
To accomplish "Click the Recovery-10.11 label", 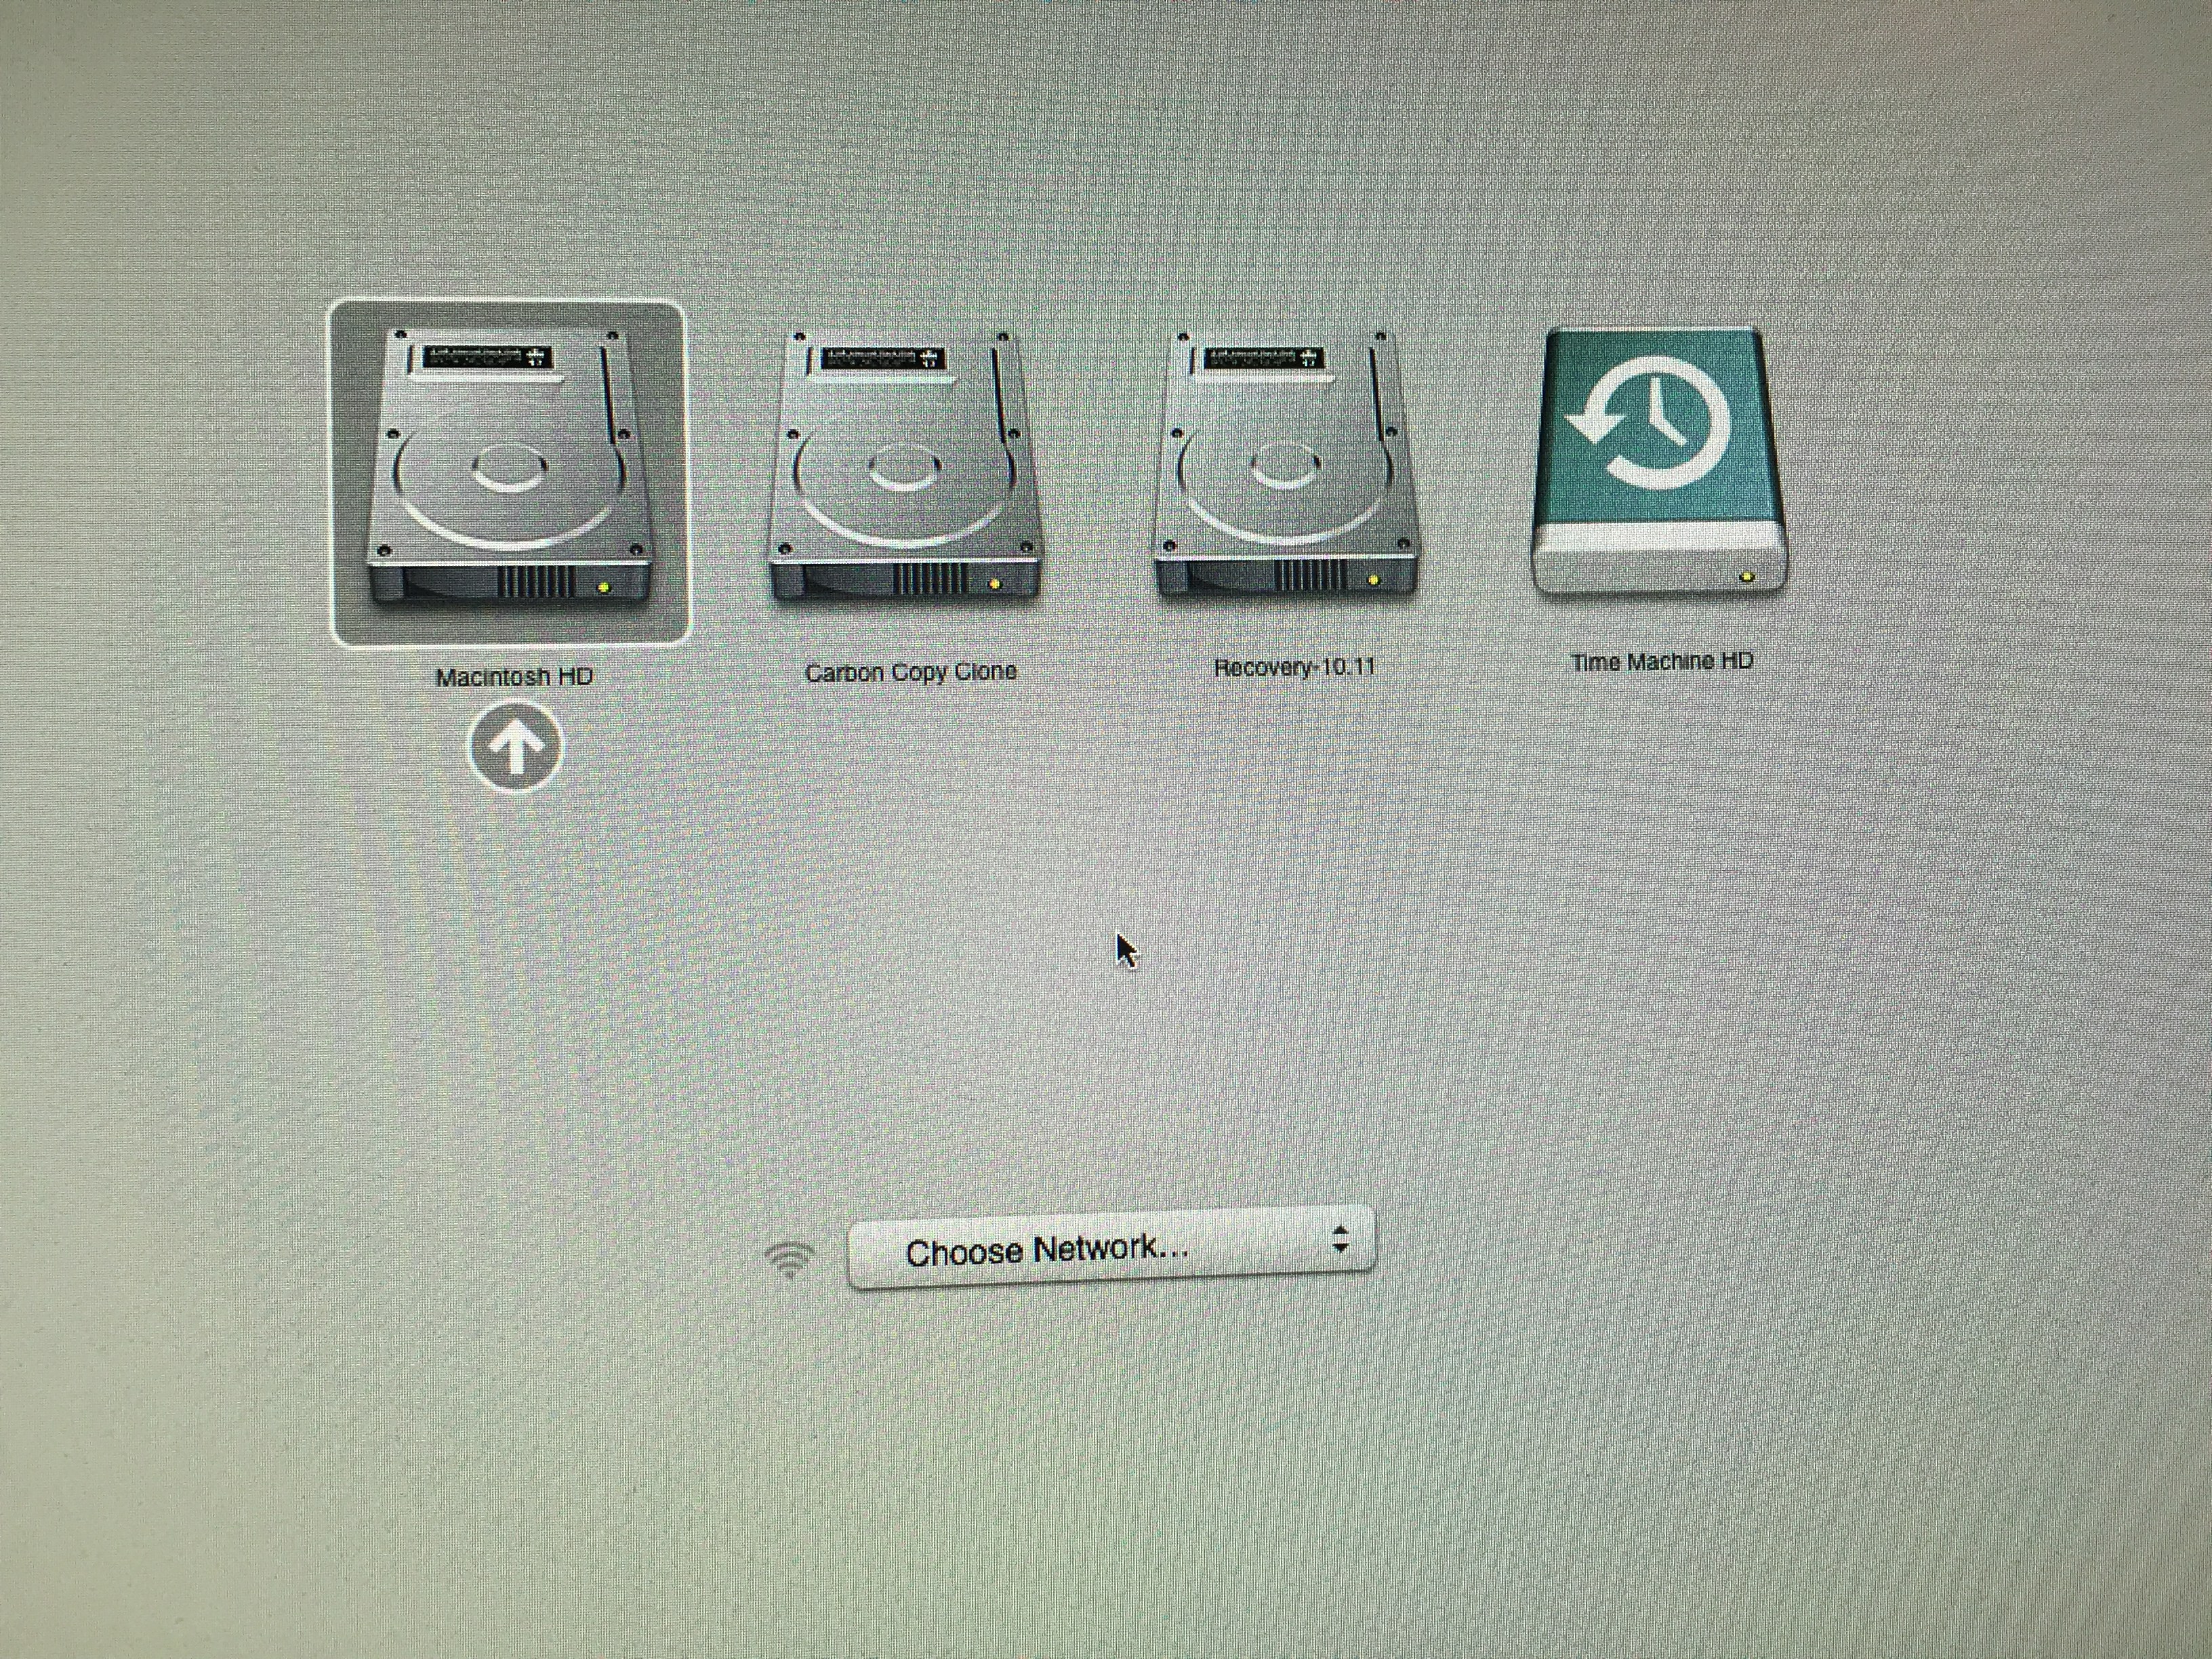I will point(1294,667).
